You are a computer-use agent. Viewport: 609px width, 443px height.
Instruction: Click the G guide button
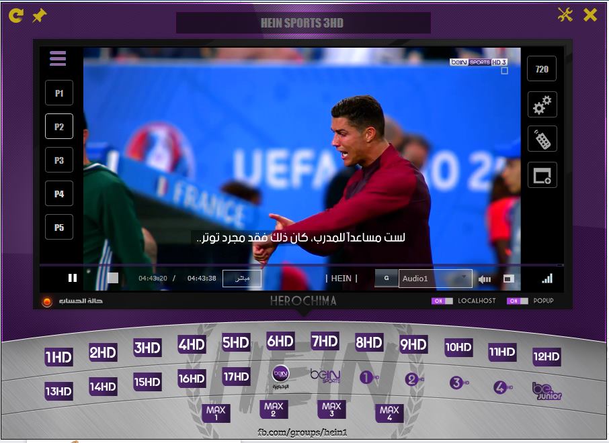point(387,278)
